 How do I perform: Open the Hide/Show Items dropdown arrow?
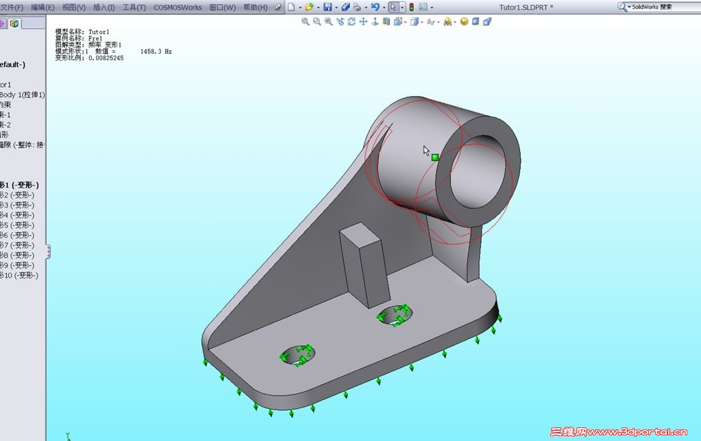438,22
